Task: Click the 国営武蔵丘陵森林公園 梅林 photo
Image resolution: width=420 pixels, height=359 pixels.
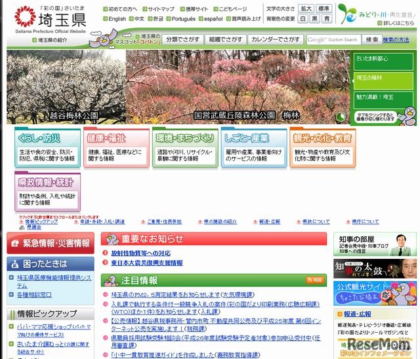Action: pos(238,87)
